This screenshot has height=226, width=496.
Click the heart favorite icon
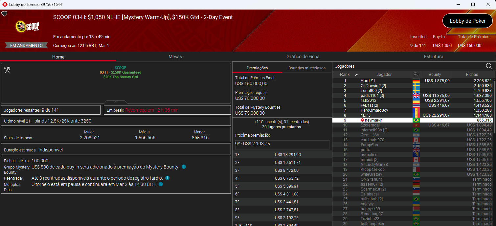(4, 14)
